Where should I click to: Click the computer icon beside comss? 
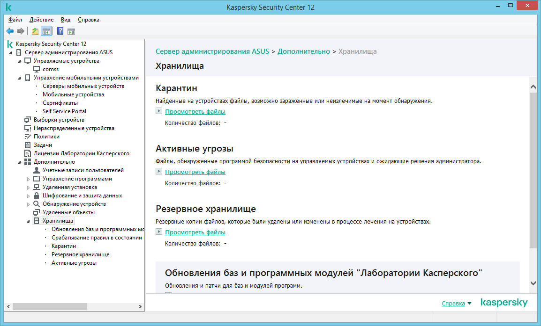pyautogui.click(x=37, y=69)
